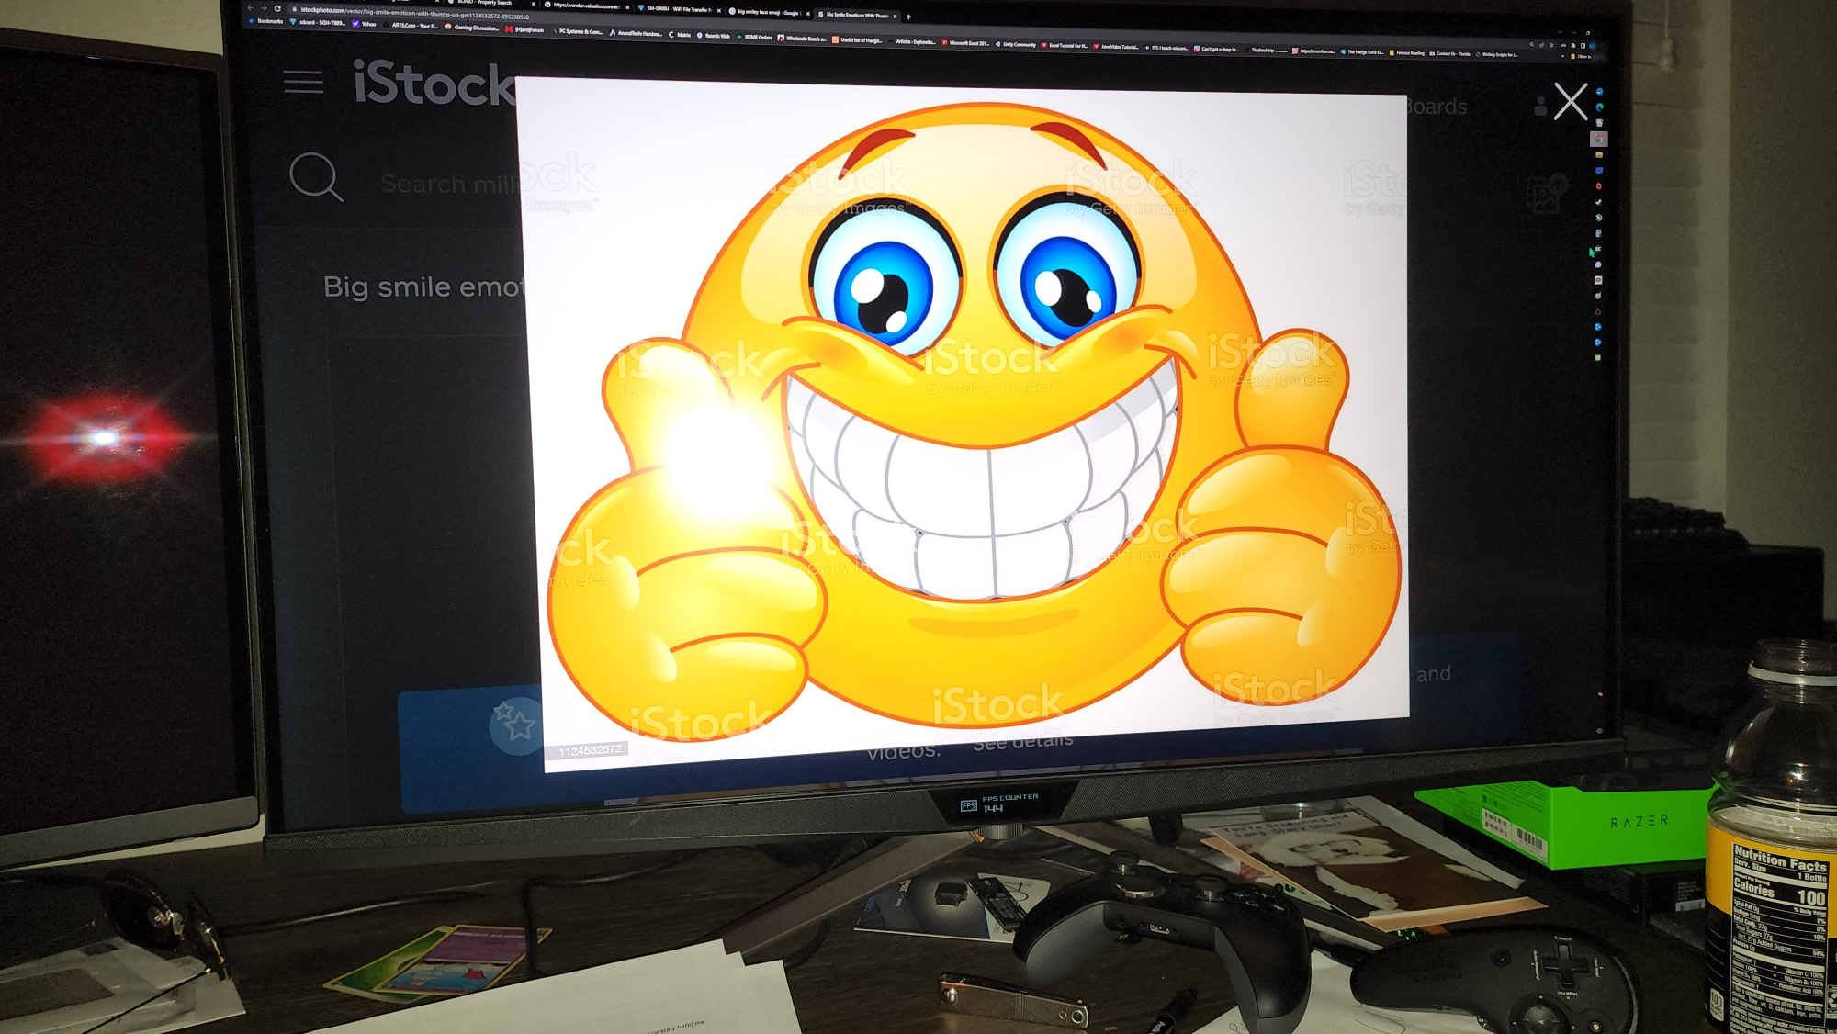Open the iStock hamburger menu

click(303, 83)
